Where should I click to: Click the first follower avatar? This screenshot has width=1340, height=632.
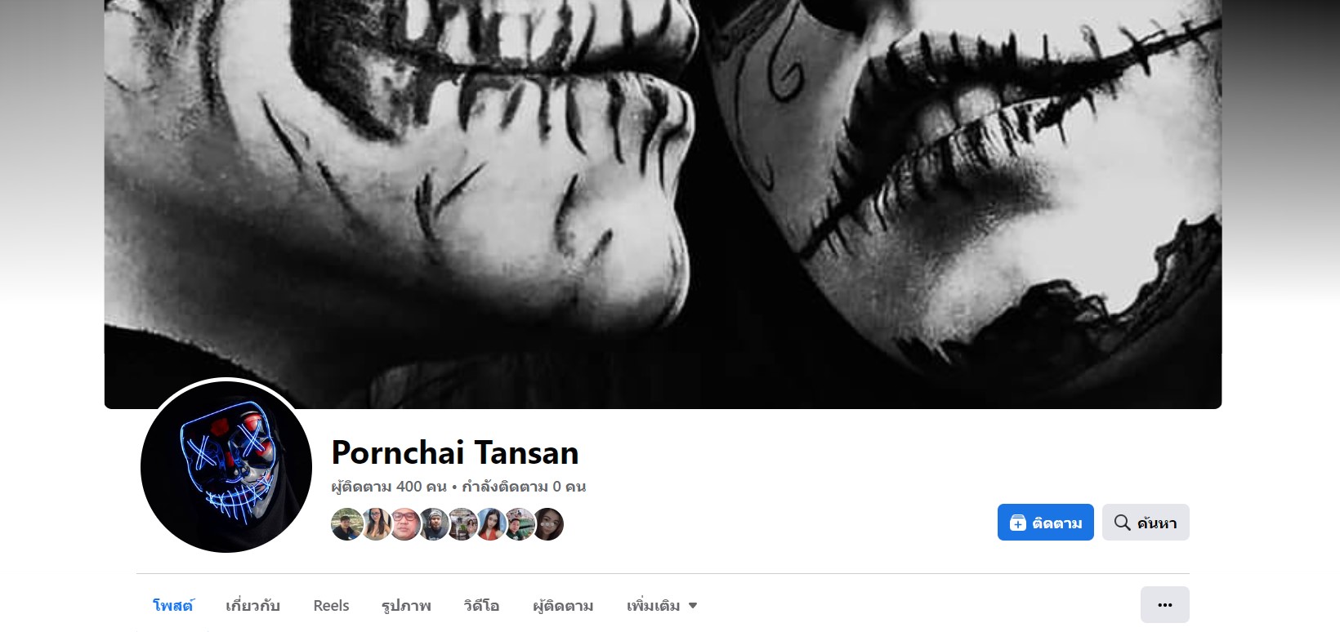click(346, 524)
